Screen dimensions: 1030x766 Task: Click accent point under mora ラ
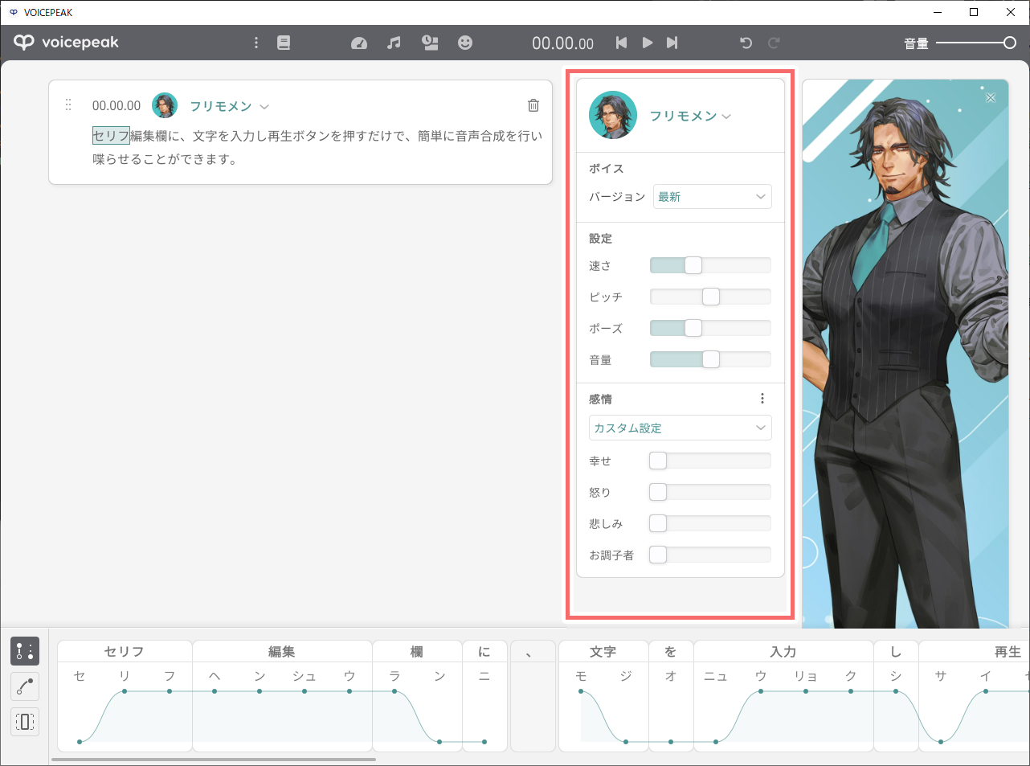(x=394, y=691)
